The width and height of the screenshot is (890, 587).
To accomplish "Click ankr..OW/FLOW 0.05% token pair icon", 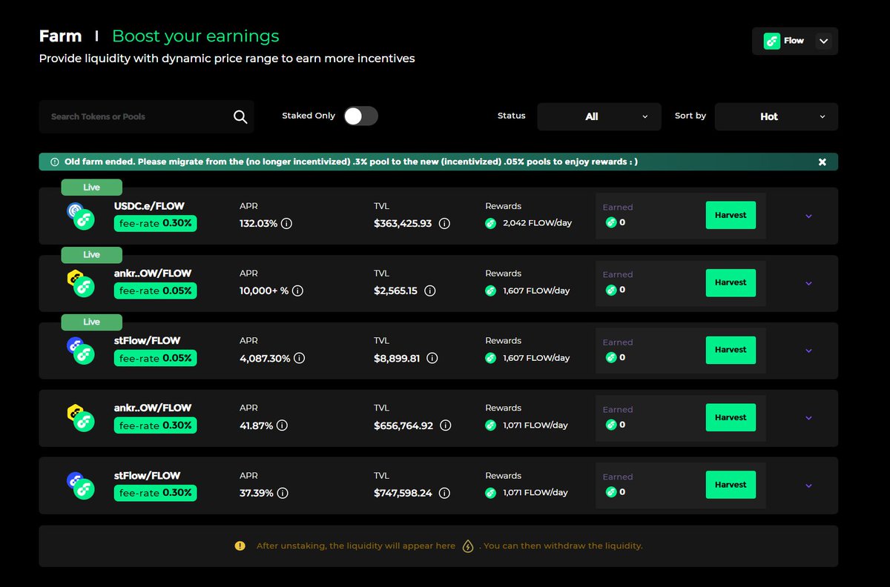I will tap(79, 282).
